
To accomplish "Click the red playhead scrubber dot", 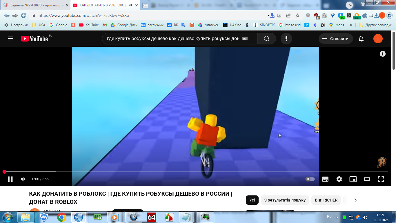I will [4, 172].
